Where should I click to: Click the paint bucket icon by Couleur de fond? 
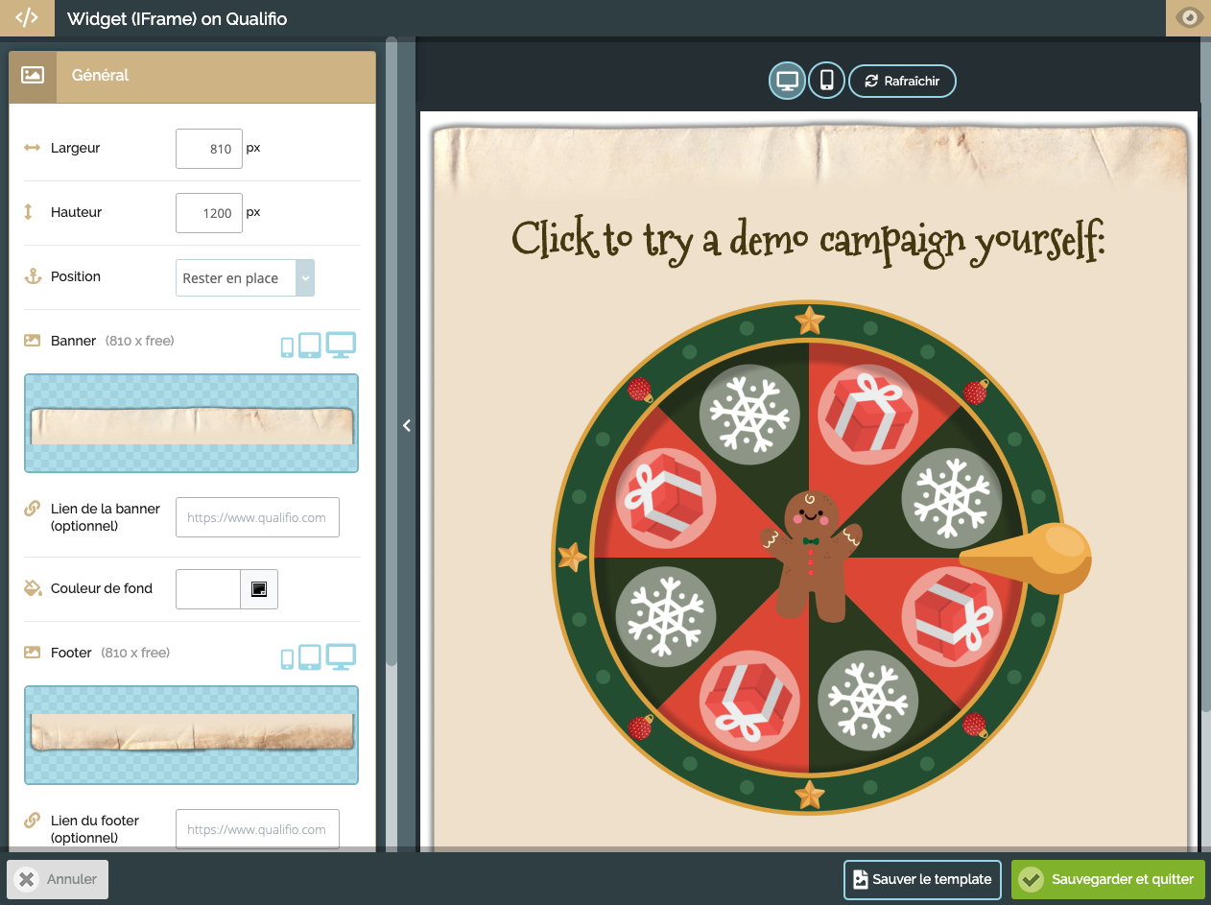[33, 588]
